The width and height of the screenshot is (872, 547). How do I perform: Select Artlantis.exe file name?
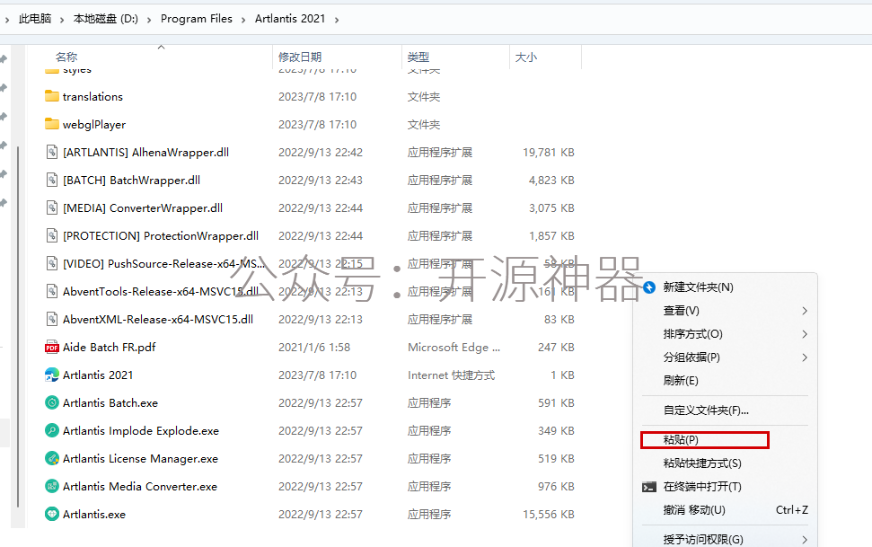94,514
